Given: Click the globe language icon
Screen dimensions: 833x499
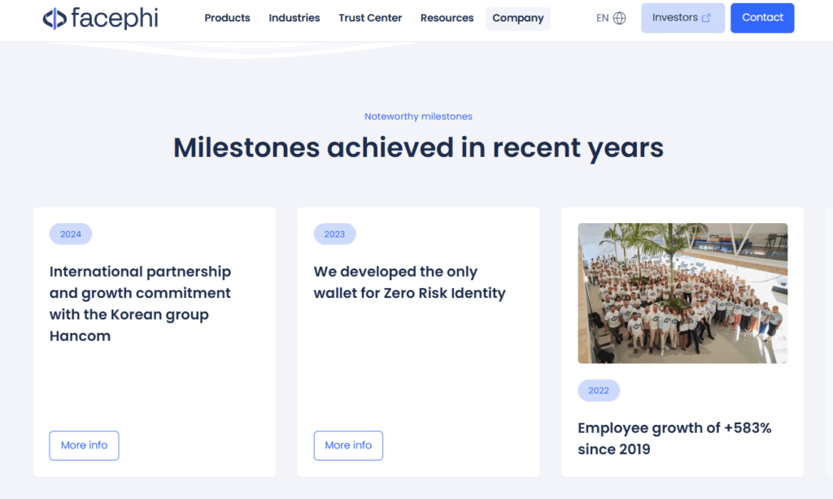Looking at the screenshot, I should (x=619, y=18).
